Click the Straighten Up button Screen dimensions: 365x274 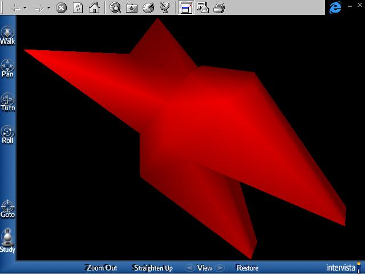[153, 268]
